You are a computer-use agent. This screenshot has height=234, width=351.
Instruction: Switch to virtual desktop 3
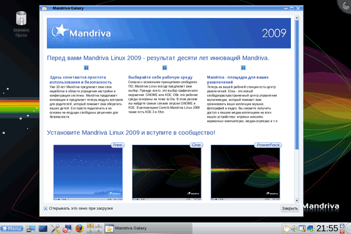pyautogui.click(x=90, y=231)
